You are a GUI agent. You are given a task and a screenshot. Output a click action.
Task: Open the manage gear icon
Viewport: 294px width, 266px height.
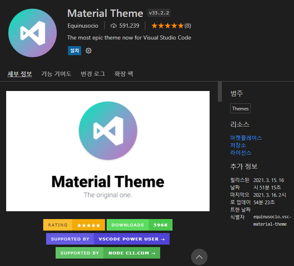[89, 51]
